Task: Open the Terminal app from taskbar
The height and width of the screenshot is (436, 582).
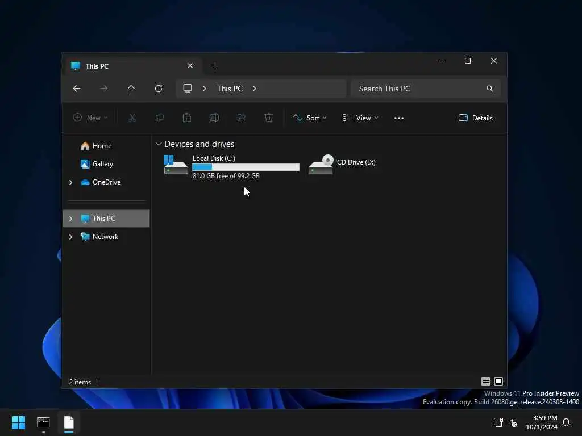Action: point(43,422)
